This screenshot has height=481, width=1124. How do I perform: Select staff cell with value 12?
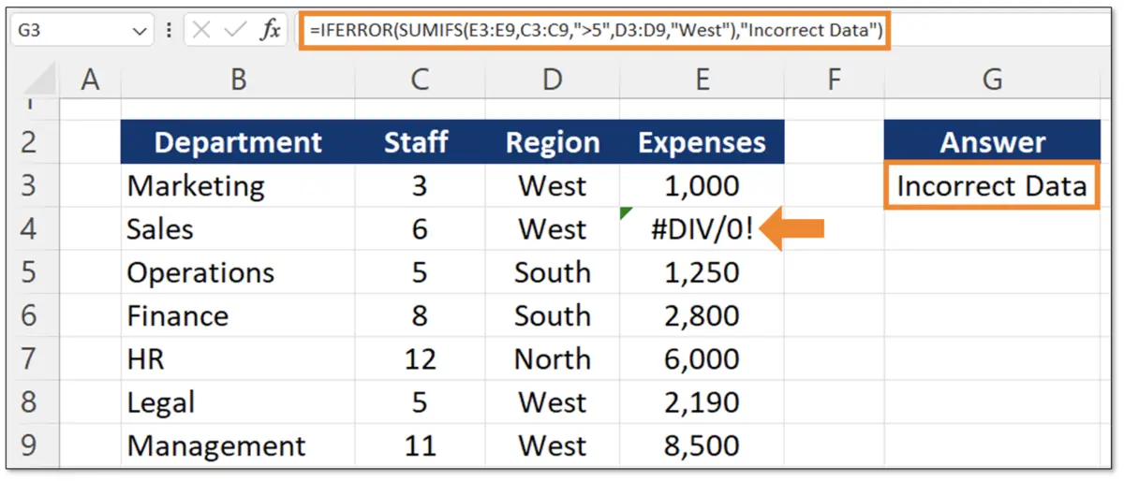pos(420,358)
